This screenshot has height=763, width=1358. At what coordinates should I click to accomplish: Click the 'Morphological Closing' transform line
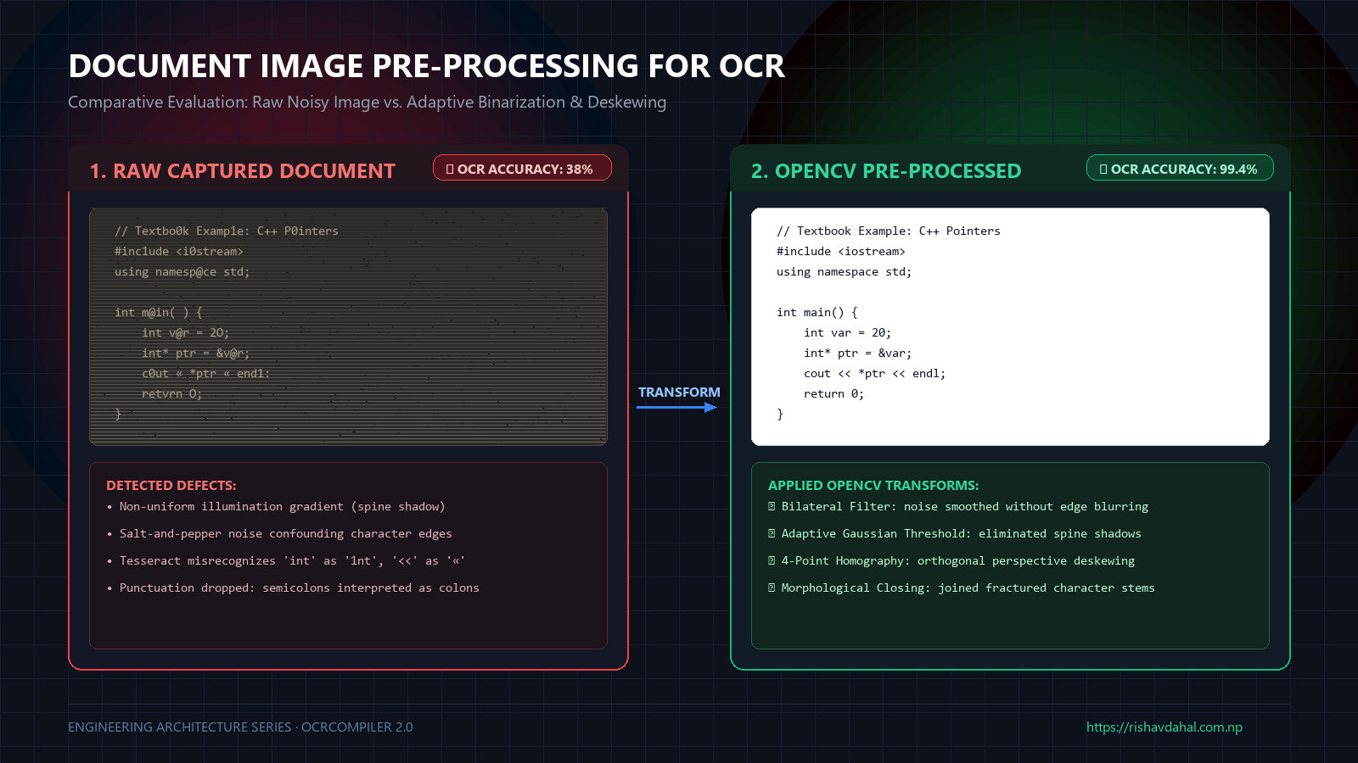pos(962,588)
